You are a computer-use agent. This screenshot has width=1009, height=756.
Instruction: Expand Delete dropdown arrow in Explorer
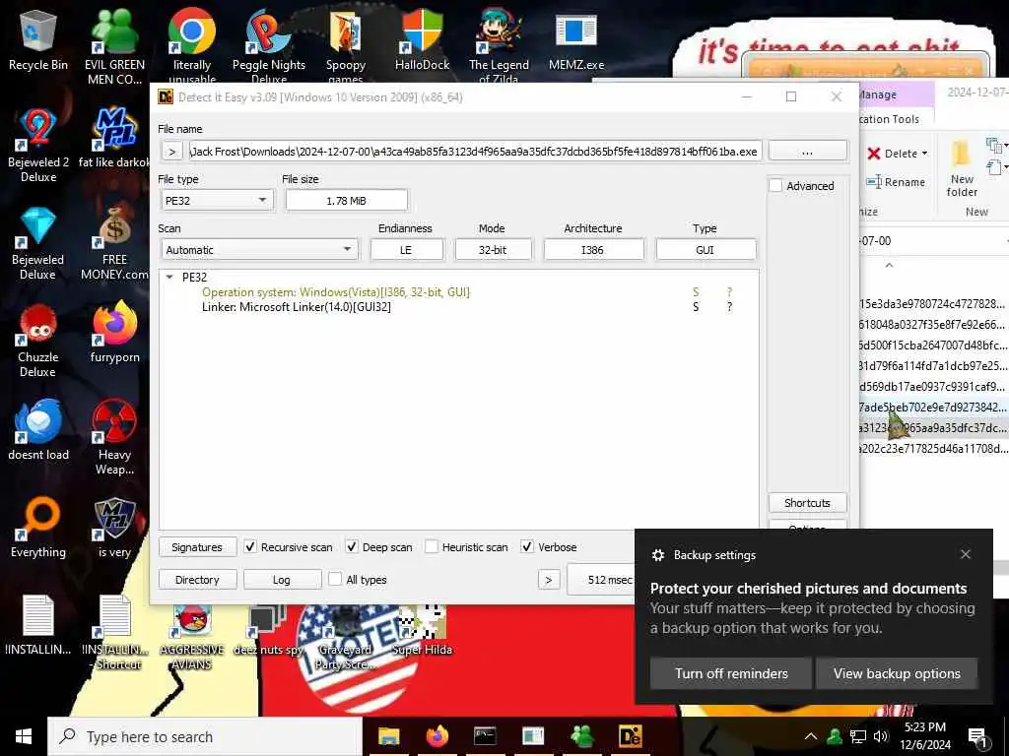coord(924,153)
